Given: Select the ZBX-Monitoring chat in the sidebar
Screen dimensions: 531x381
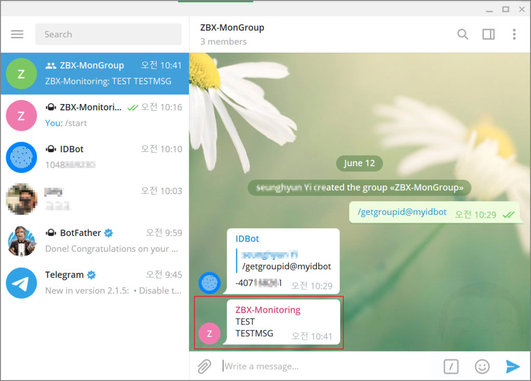Looking at the screenshot, I should [93, 115].
